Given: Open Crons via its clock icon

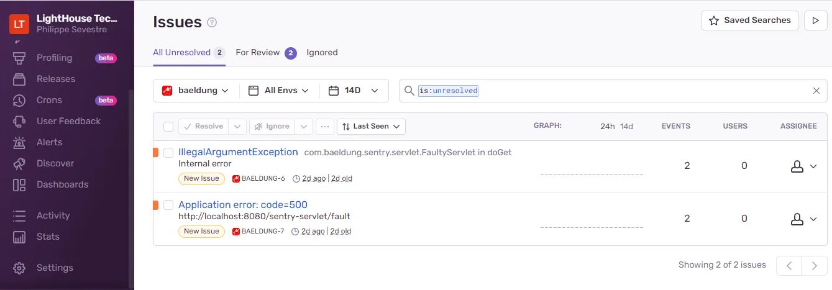Looking at the screenshot, I should pos(19,100).
